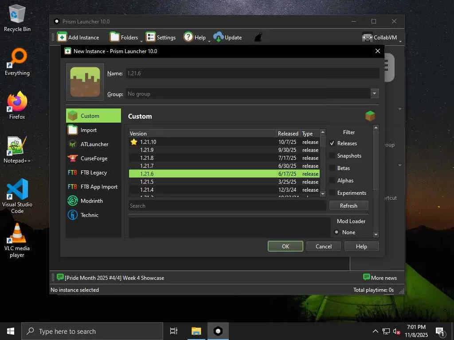Sort by the Type column header
The image size is (454, 340).
(310, 133)
